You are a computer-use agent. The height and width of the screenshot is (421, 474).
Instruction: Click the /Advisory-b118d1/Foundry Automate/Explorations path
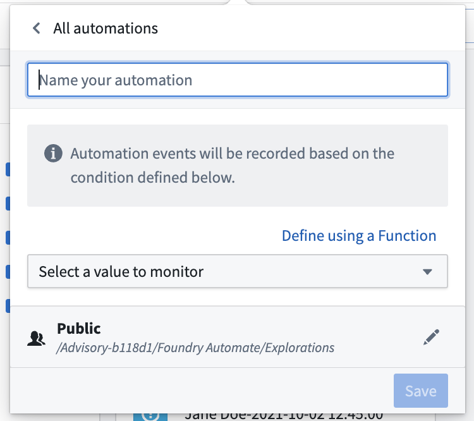tap(195, 348)
